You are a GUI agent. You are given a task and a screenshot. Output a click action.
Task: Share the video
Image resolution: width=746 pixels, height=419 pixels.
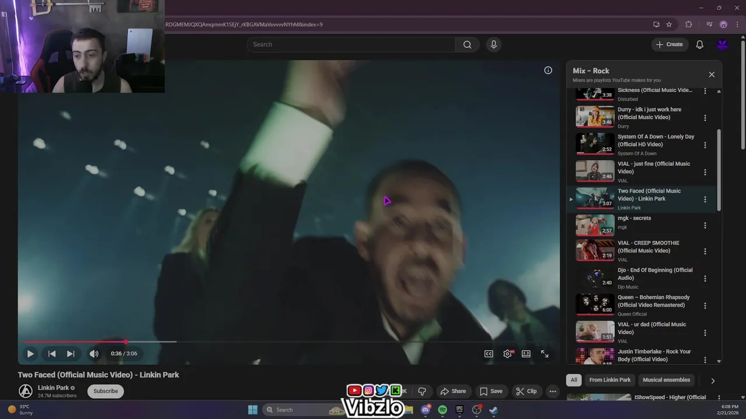pos(453,391)
